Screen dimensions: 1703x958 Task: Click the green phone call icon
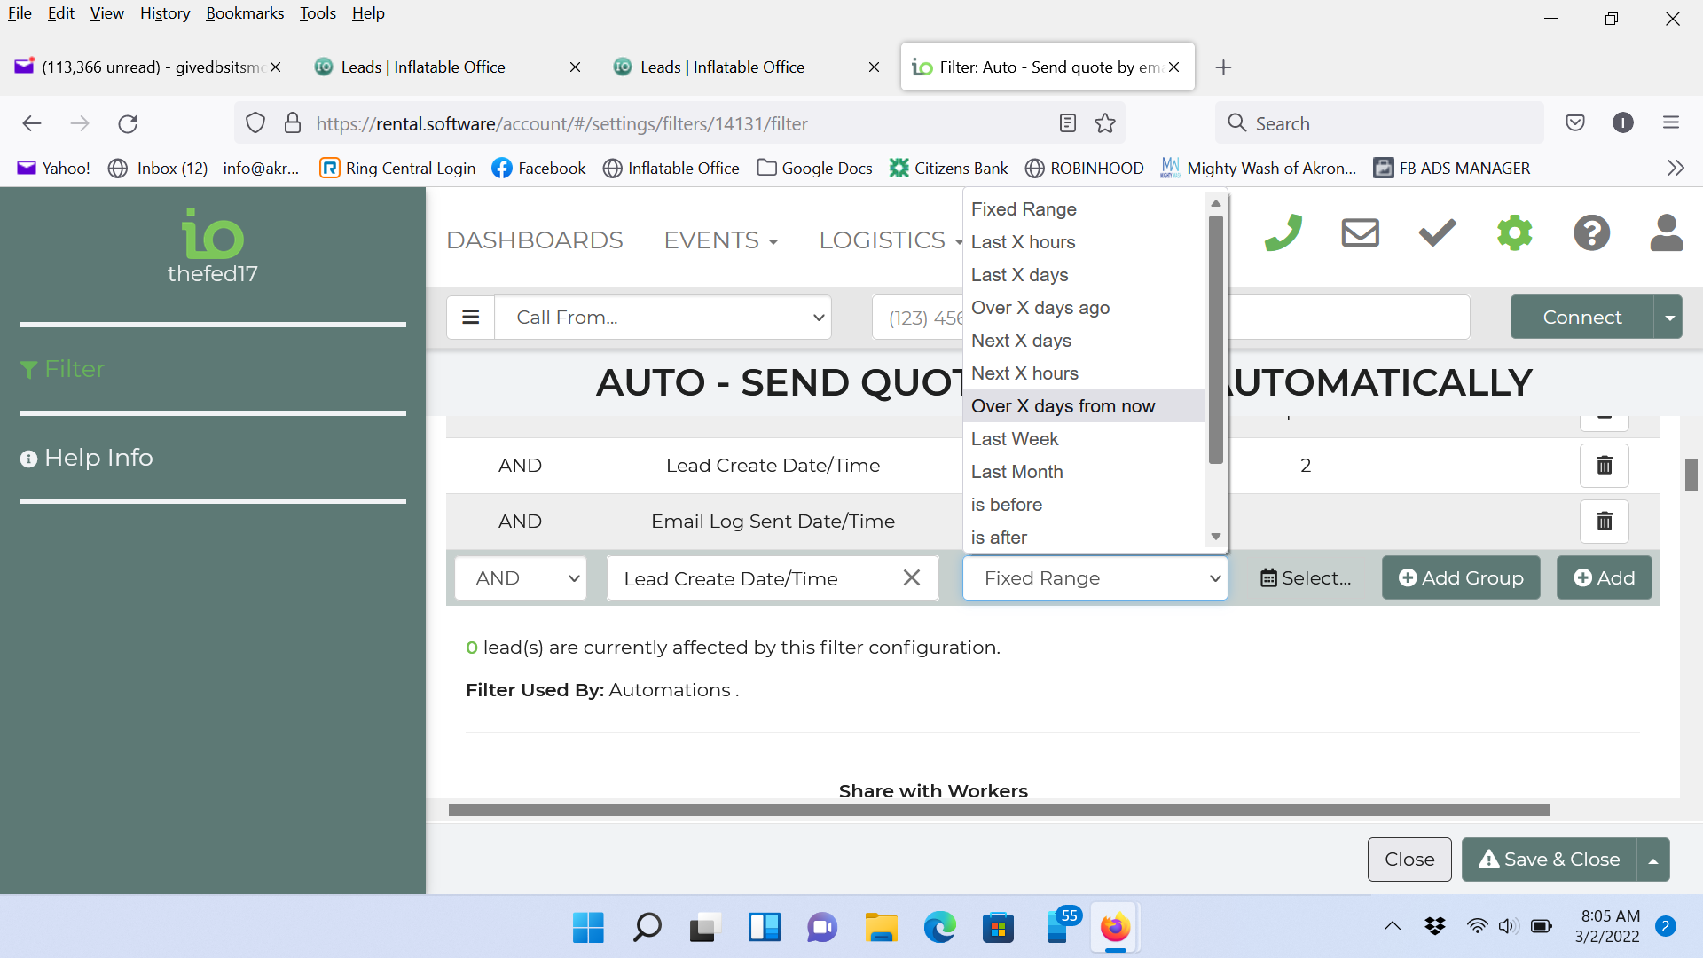[x=1283, y=233]
